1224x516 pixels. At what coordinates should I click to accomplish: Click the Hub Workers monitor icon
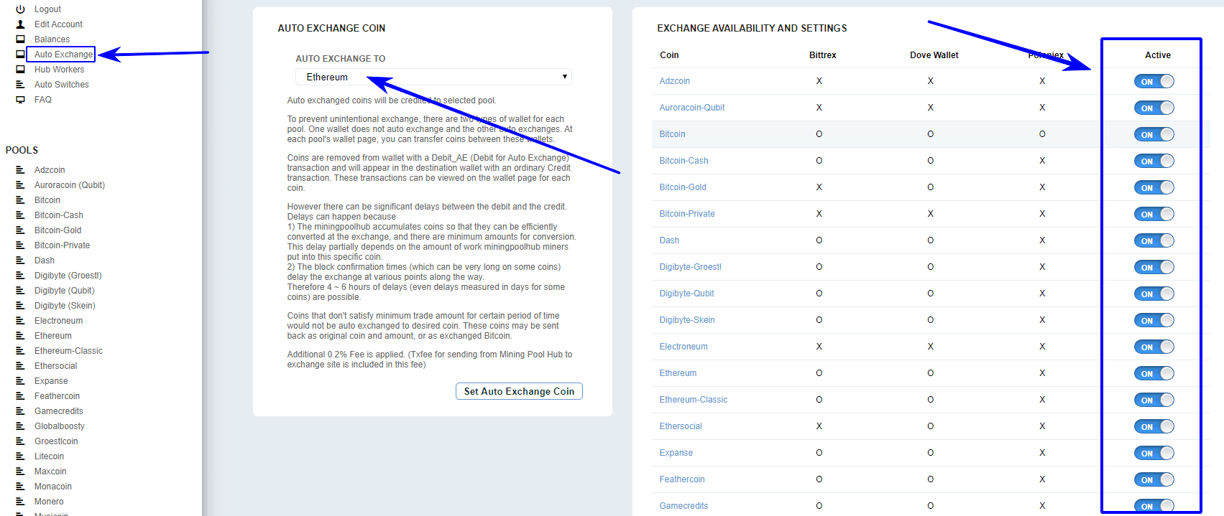20,70
